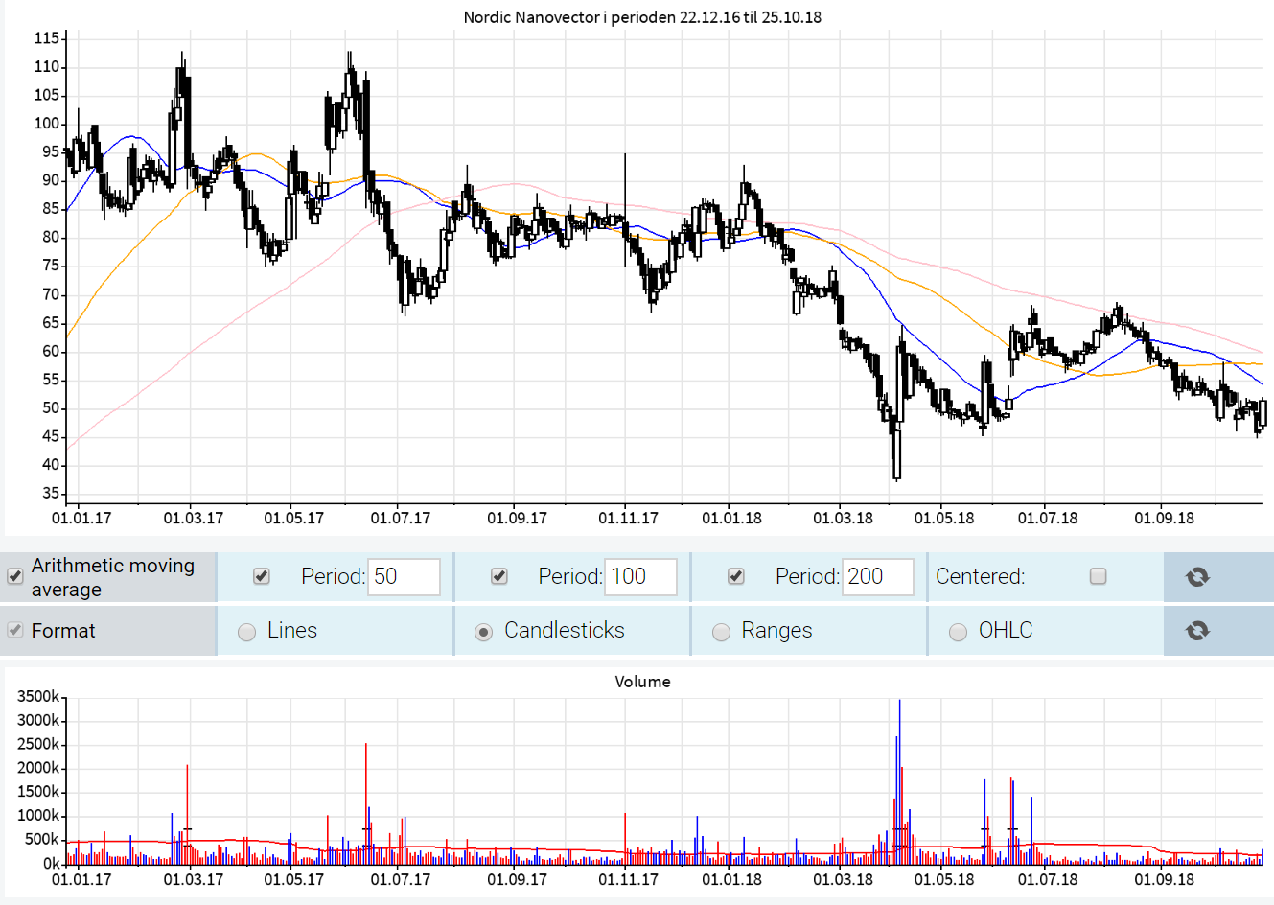Image resolution: width=1274 pixels, height=905 pixels.
Task: Edit the period field containing 100
Action: coord(641,576)
